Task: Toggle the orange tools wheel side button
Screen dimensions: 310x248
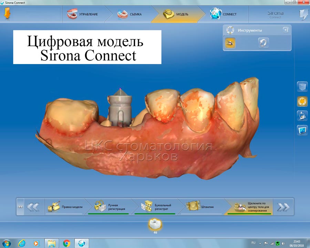Action: pos(302,102)
